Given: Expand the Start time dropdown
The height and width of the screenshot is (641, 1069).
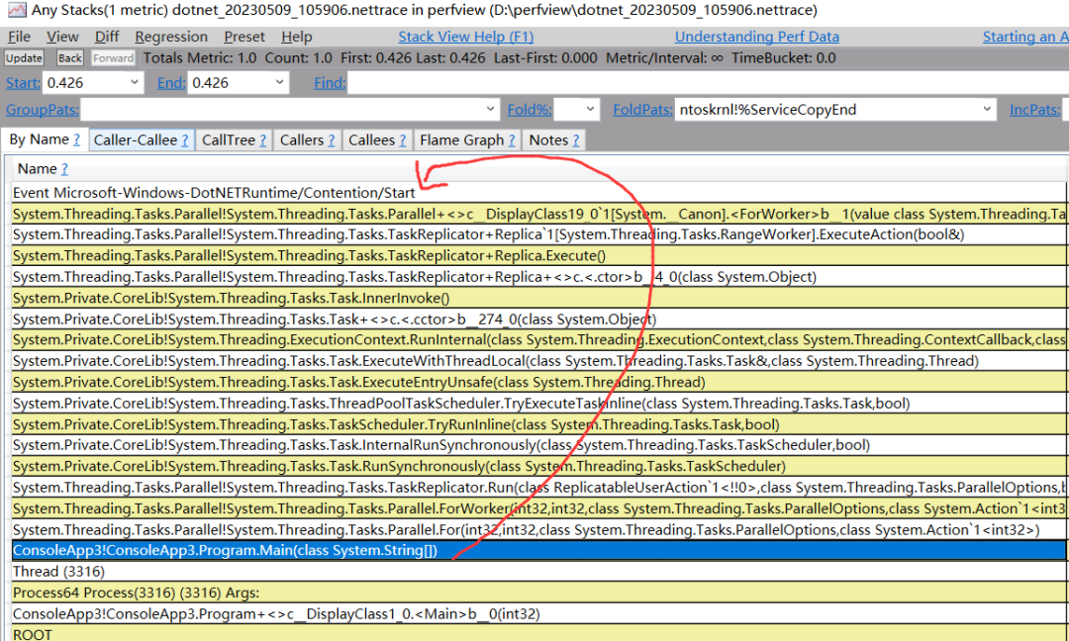Looking at the screenshot, I should tap(135, 83).
